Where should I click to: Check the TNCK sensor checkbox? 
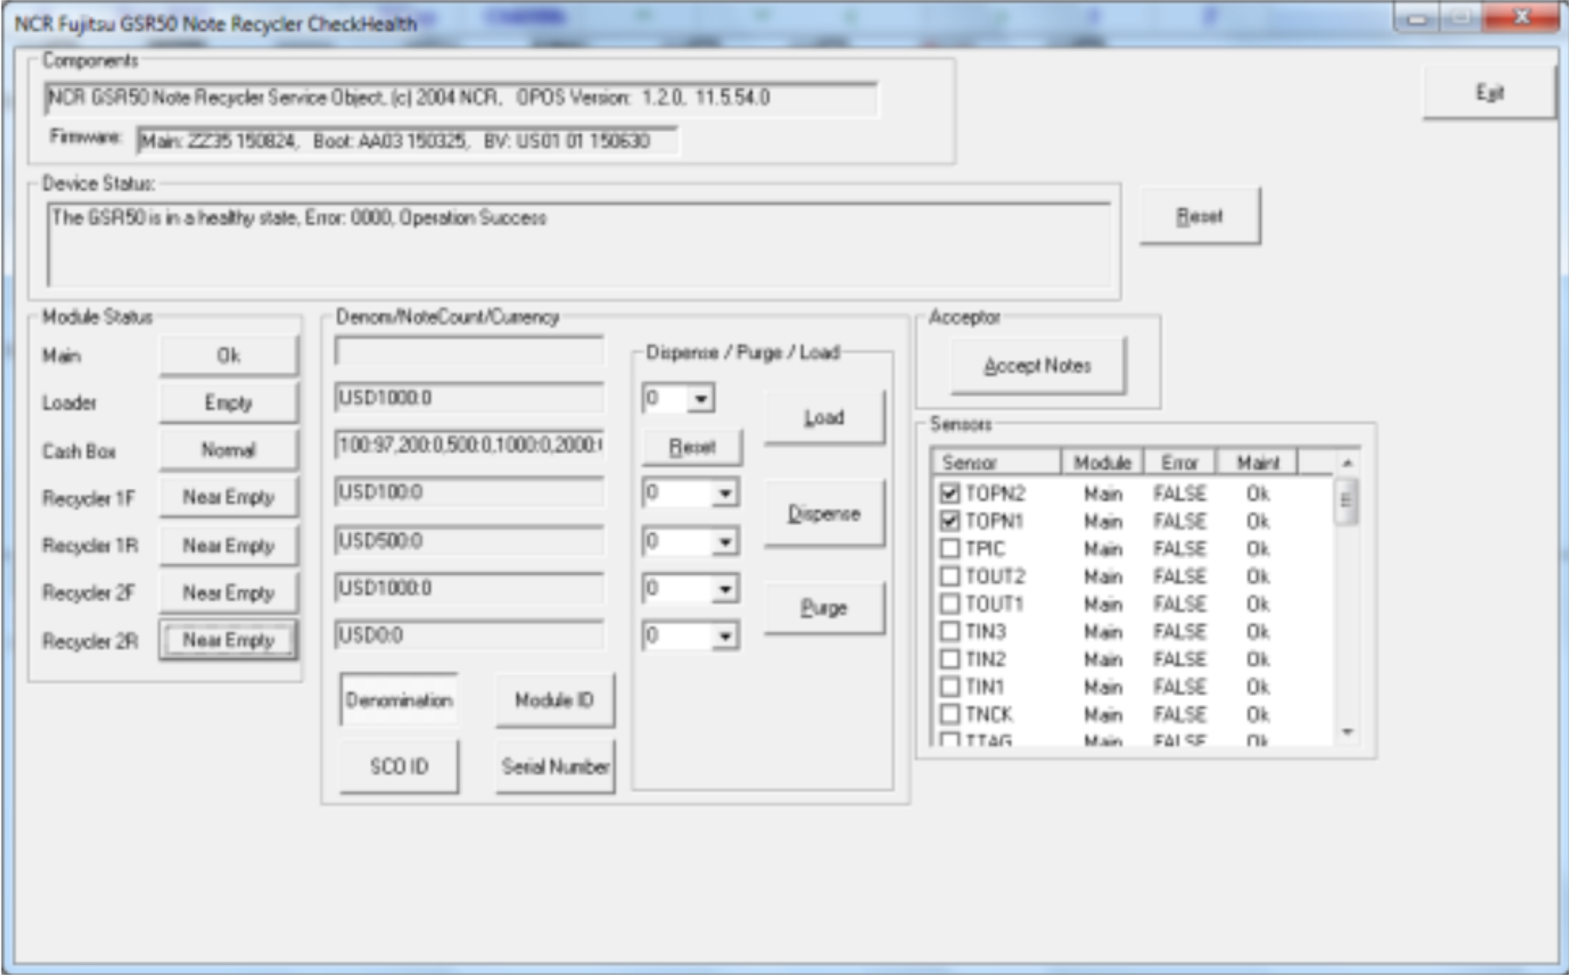click(x=950, y=714)
